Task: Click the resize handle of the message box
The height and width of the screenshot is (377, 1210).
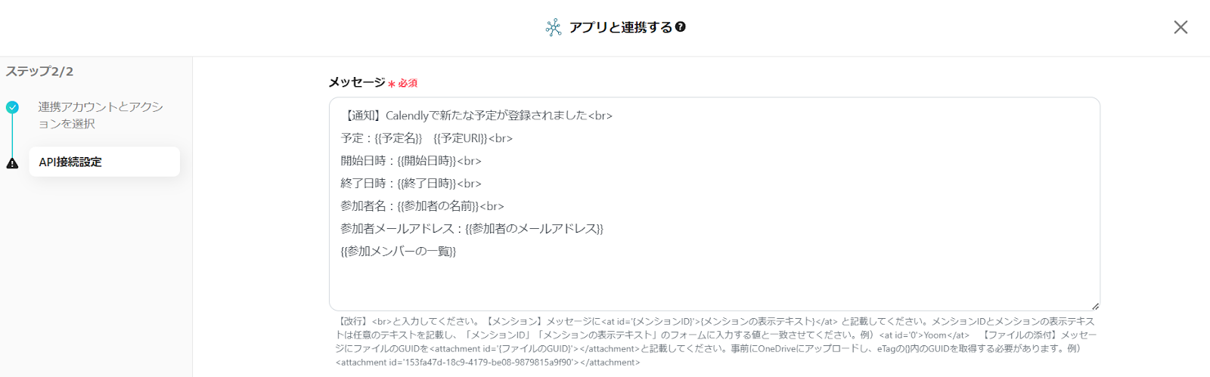Action: (x=1095, y=306)
